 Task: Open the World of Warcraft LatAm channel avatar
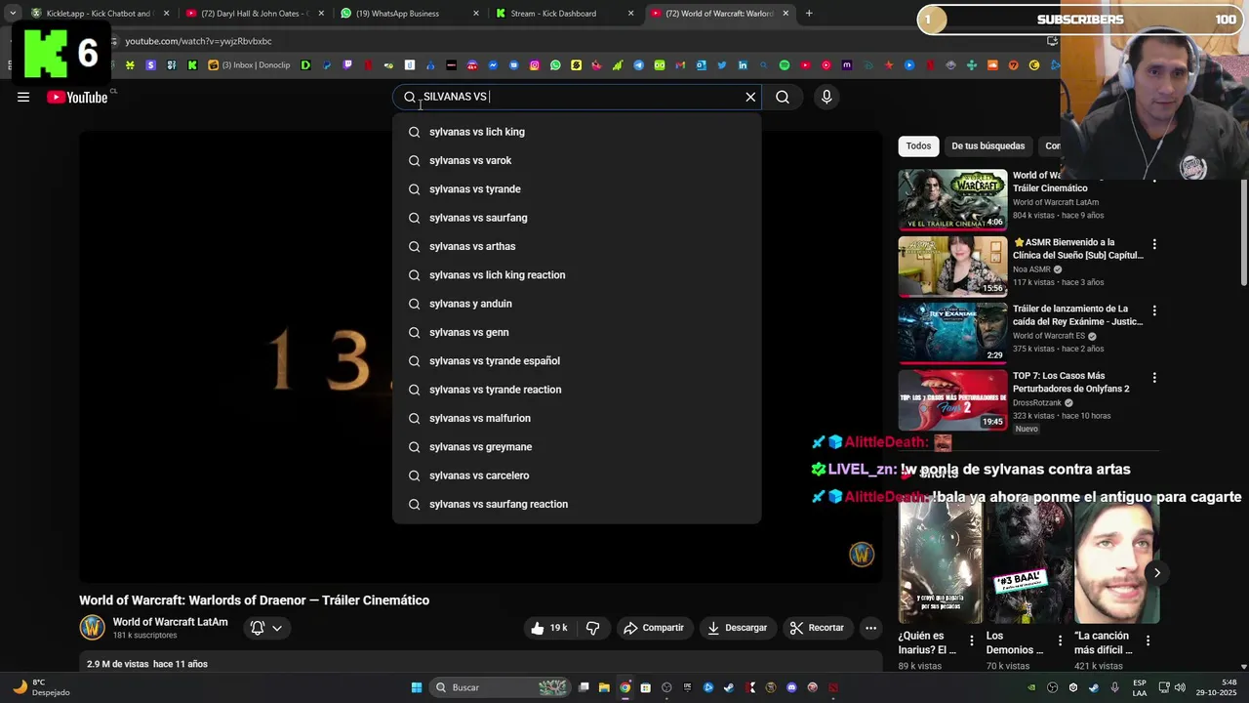(x=92, y=627)
